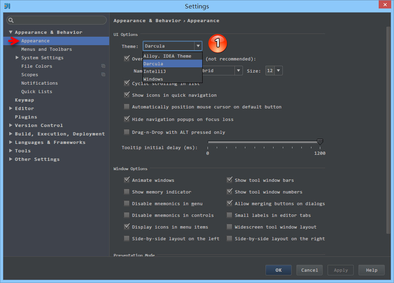Click the red arrow pointing at Appearance
The width and height of the screenshot is (394, 283).
(13, 41)
